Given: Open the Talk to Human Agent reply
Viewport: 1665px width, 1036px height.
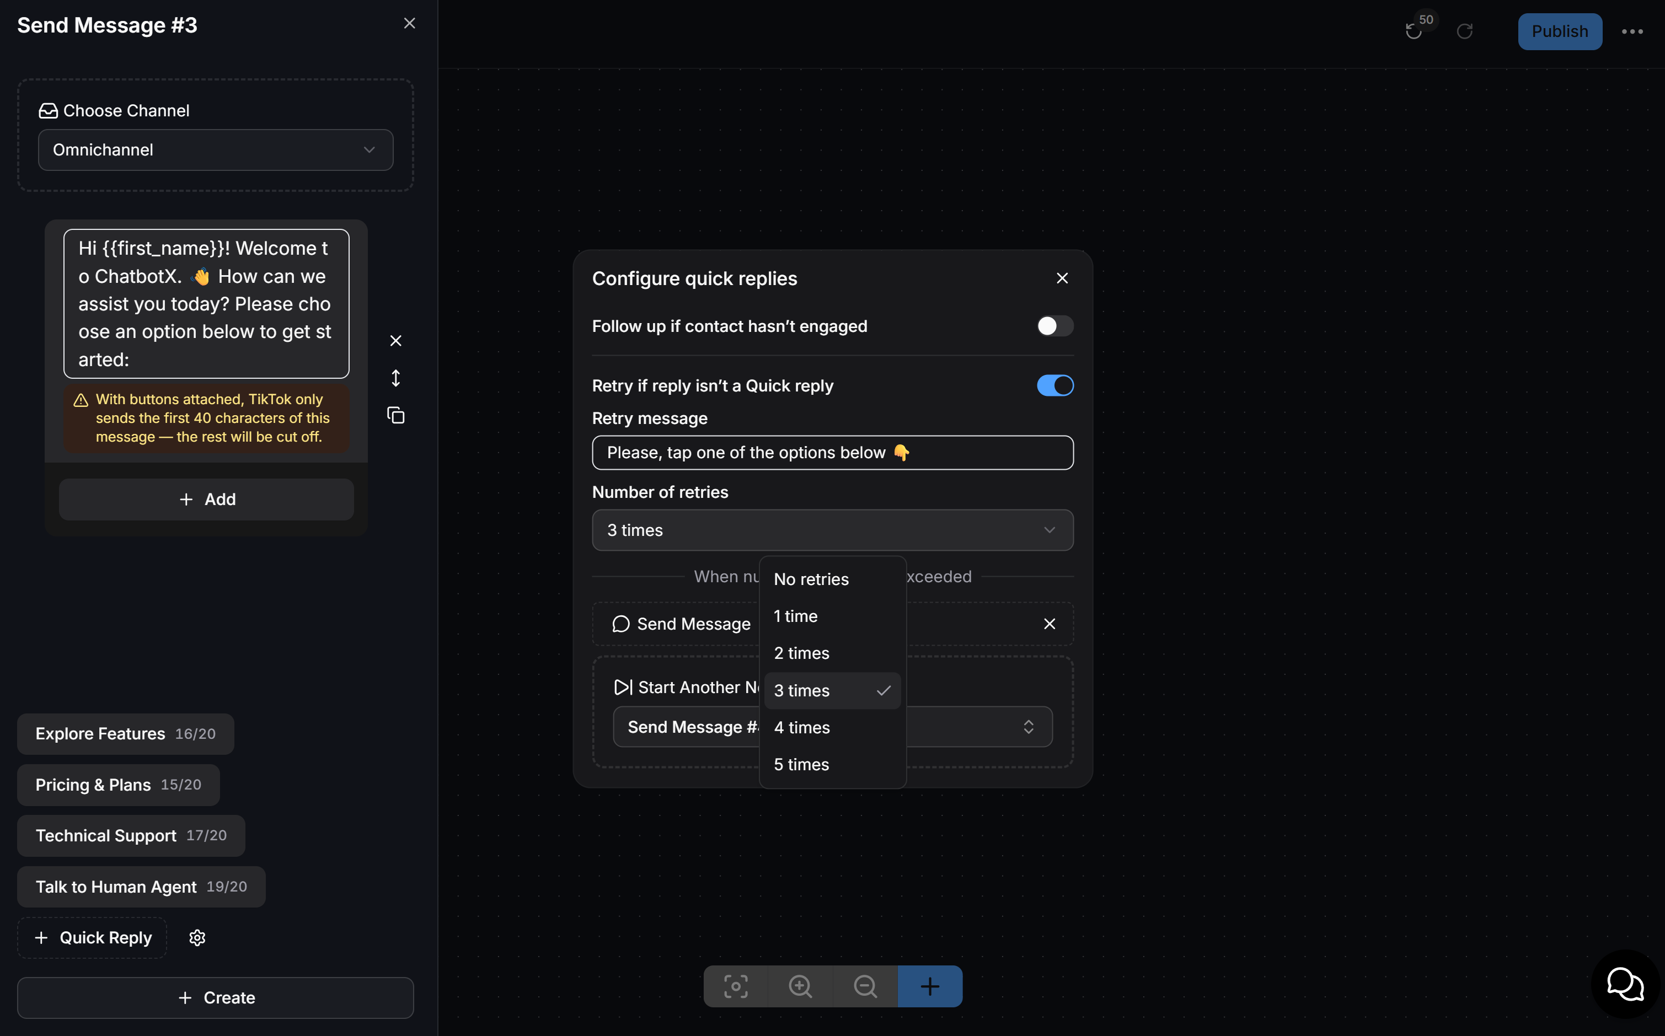Looking at the screenshot, I should tap(141, 887).
